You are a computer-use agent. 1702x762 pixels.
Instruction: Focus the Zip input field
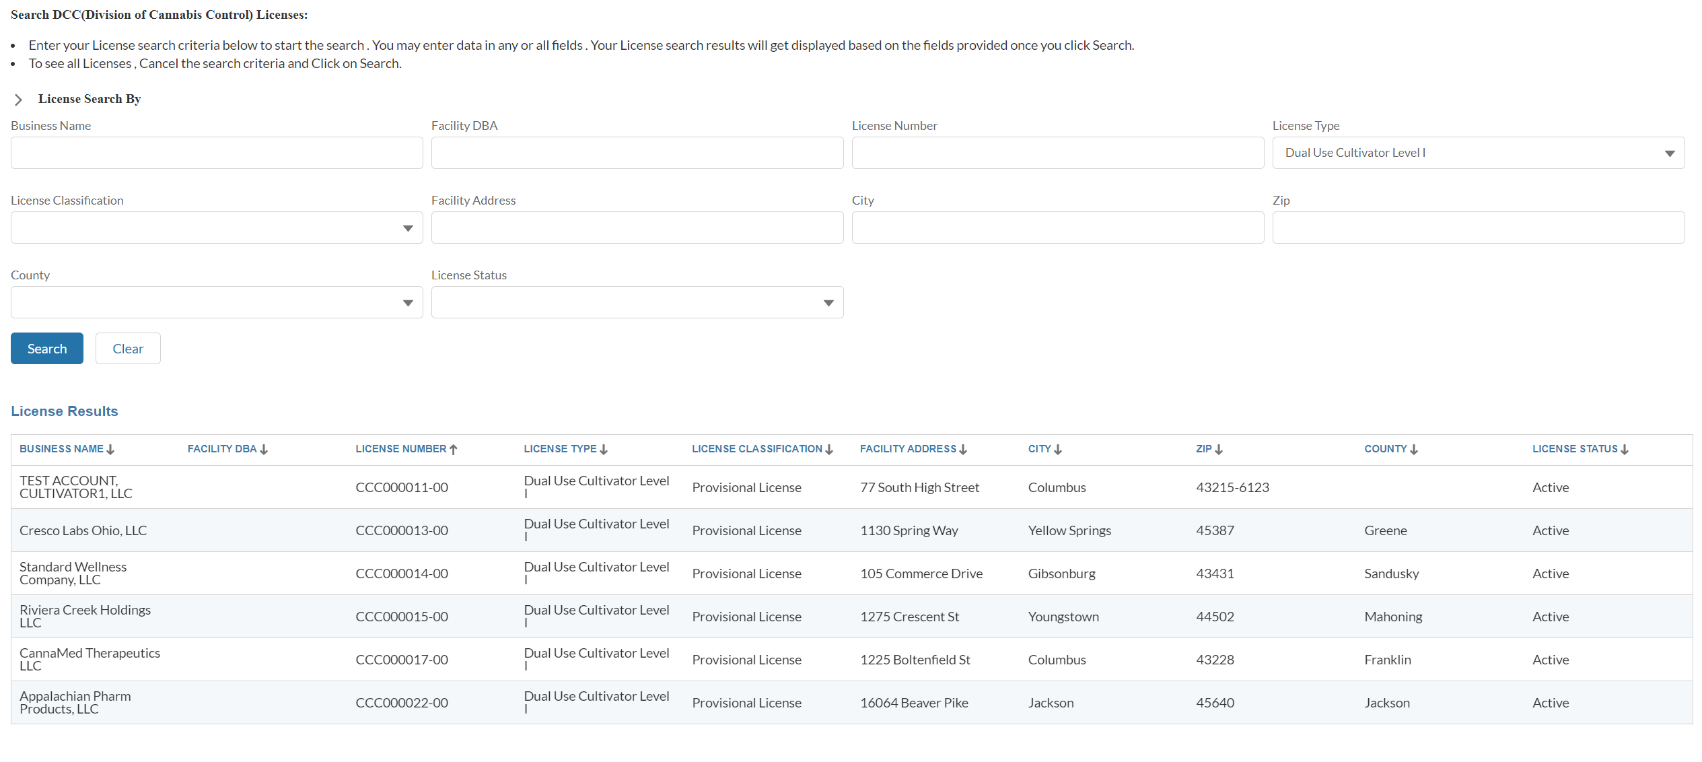coord(1478,228)
